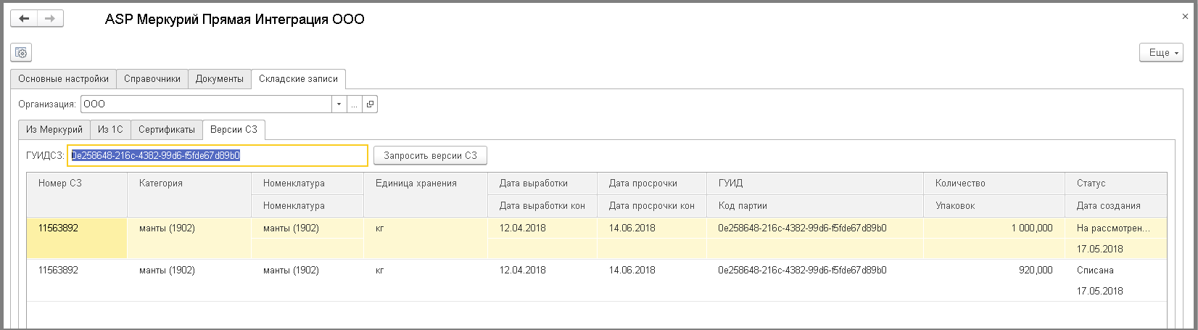Open the organization form via square icon
The height and width of the screenshot is (330, 1198).
[370, 104]
